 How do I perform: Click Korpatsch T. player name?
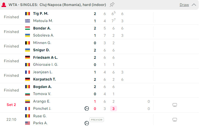coord(45,79)
